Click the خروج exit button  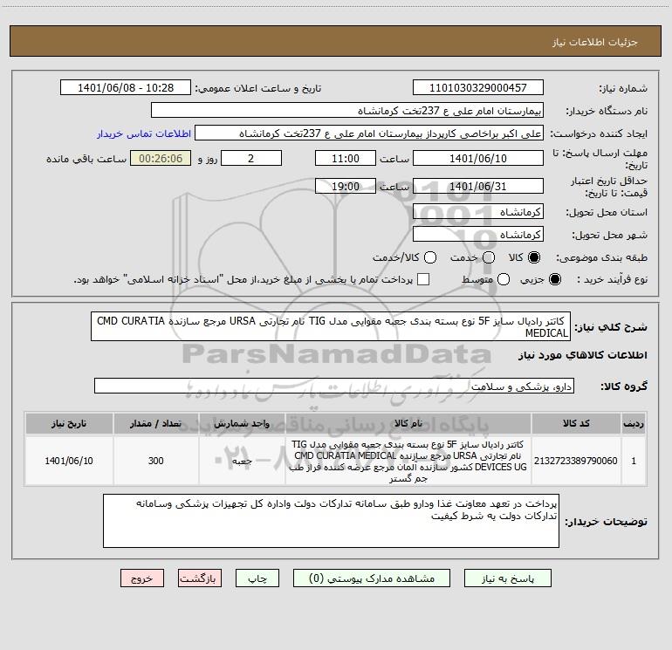142,578
